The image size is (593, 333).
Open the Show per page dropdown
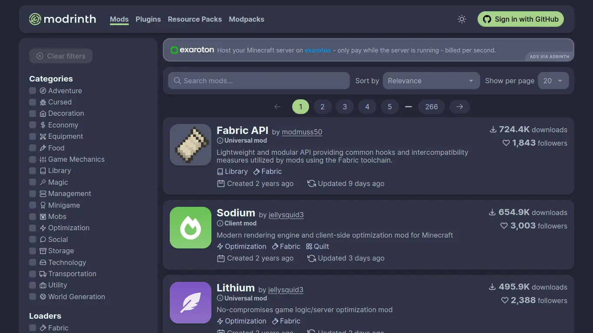tap(553, 81)
